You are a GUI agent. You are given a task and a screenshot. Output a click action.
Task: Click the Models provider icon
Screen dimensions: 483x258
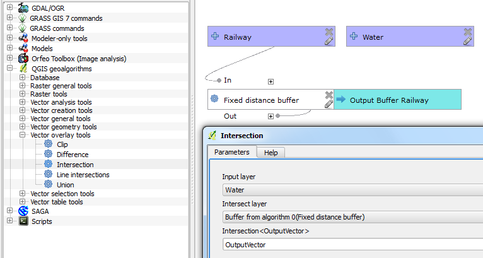23,49
